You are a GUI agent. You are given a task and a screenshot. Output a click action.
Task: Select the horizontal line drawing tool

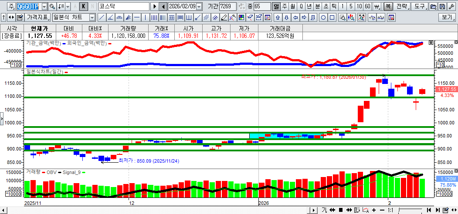pyautogui.click(x=137, y=17)
